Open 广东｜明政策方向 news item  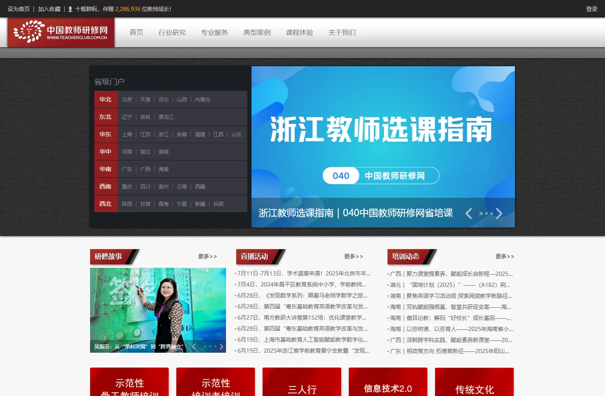tap(450, 351)
